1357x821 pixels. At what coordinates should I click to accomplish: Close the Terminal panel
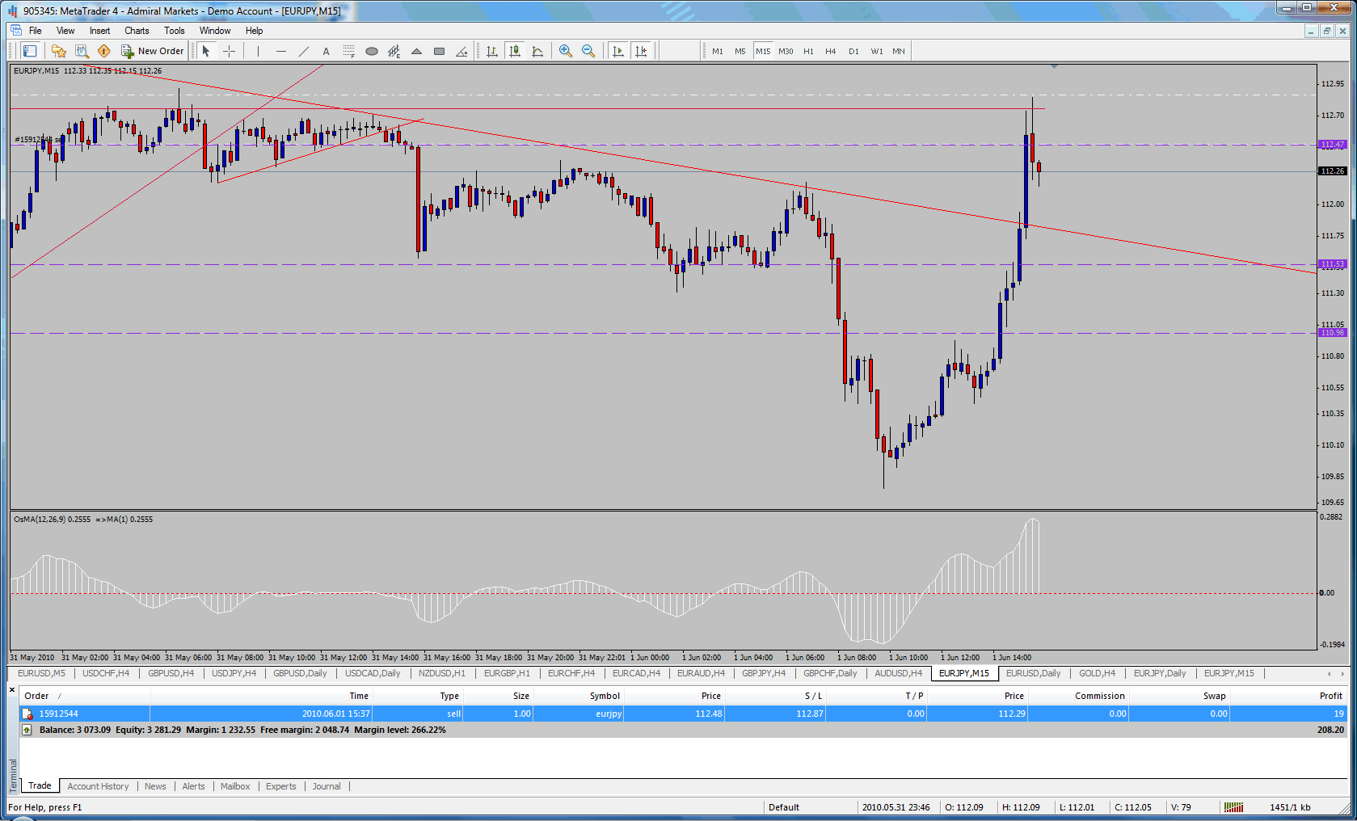click(x=12, y=689)
